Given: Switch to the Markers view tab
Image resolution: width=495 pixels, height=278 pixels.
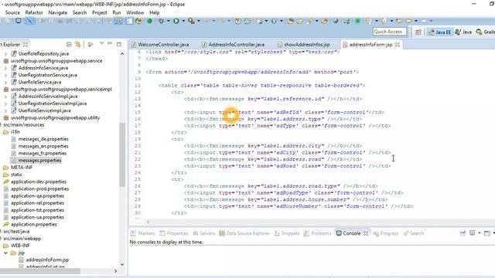Looking at the screenshot, I should (142, 233).
